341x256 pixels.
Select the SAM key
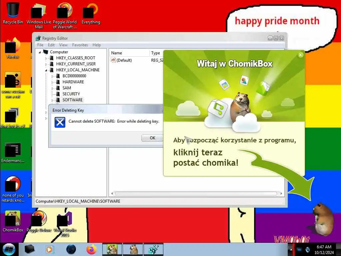(x=67, y=88)
